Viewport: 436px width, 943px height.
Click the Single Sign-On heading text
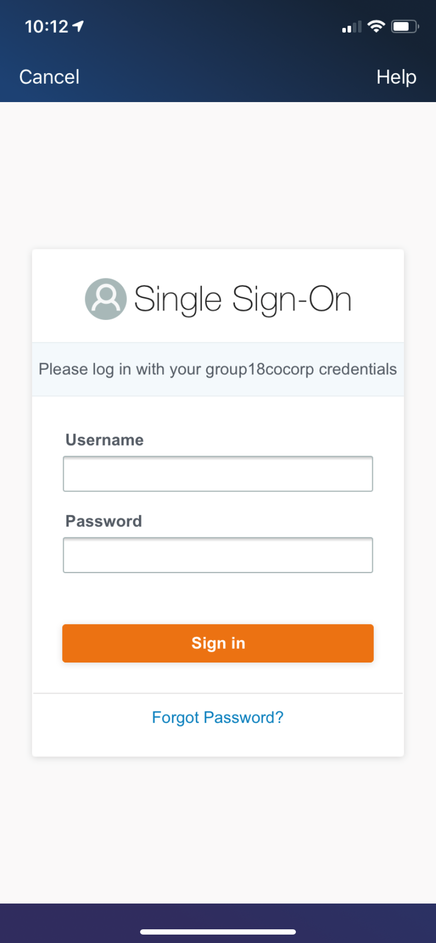pos(243,299)
